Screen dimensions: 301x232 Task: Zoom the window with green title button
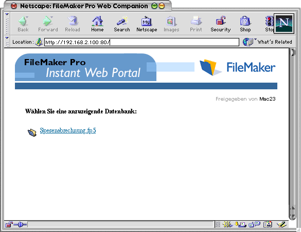[x=154, y=6]
